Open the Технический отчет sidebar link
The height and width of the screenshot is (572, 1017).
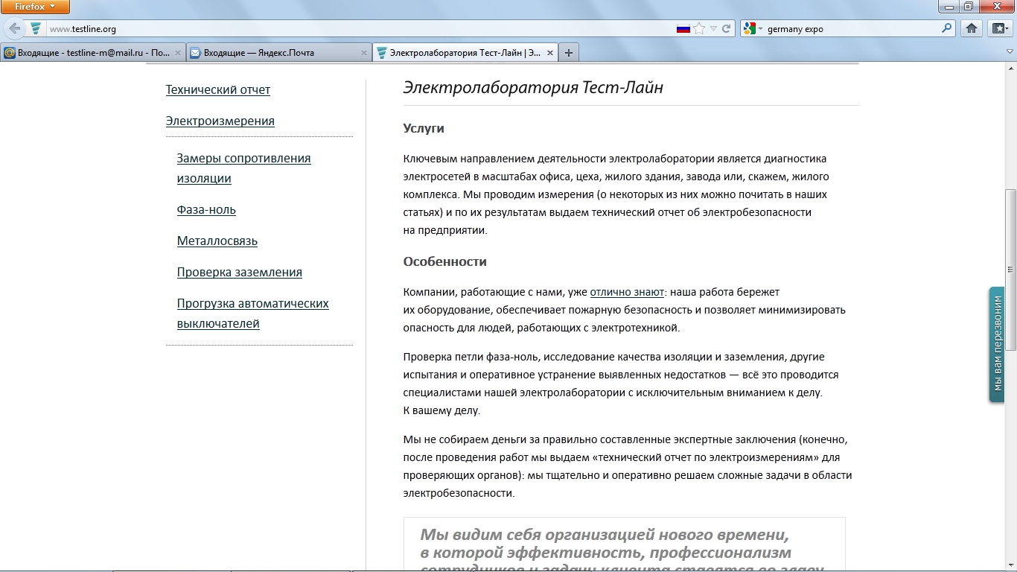click(218, 90)
